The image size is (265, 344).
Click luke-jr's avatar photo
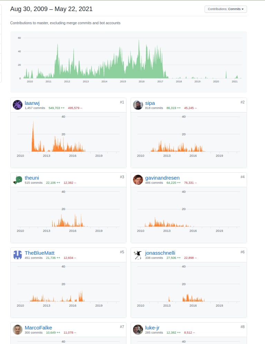click(138, 329)
